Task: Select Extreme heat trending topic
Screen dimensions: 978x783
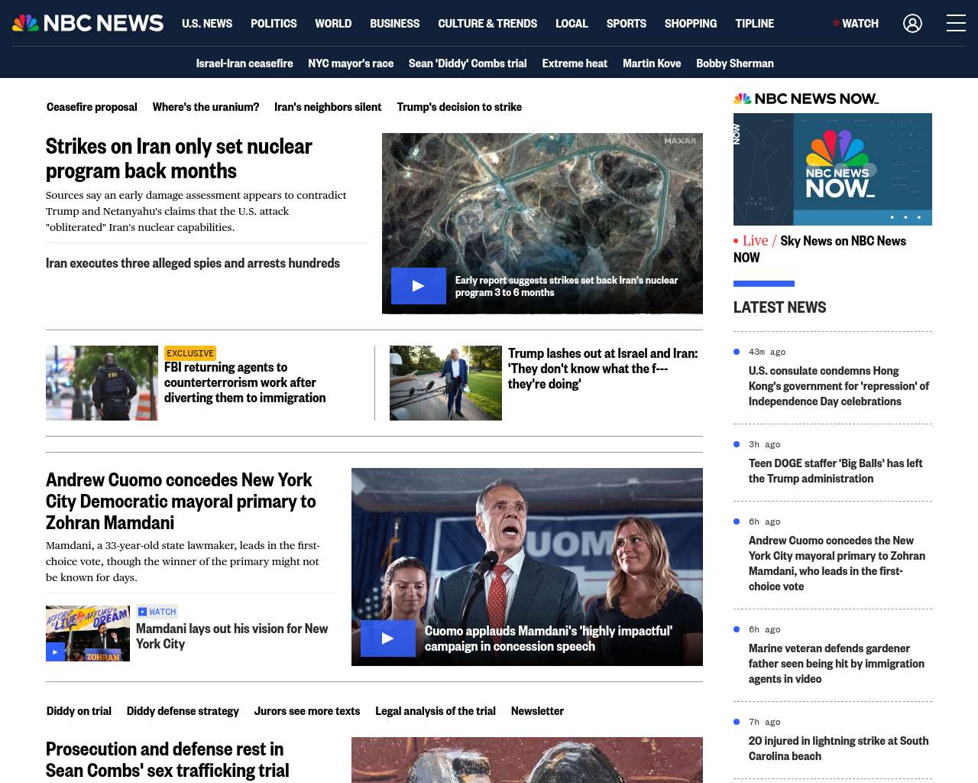Action: pos(575,63)
